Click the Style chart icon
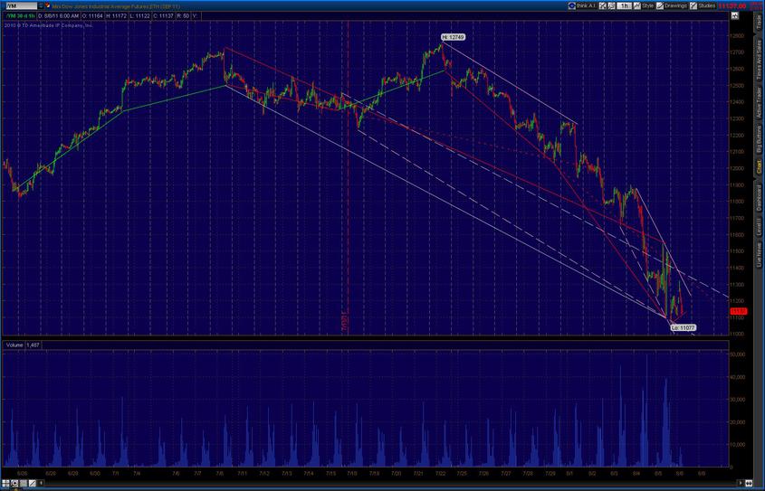765x491 pixels. [x=636, y=5]
